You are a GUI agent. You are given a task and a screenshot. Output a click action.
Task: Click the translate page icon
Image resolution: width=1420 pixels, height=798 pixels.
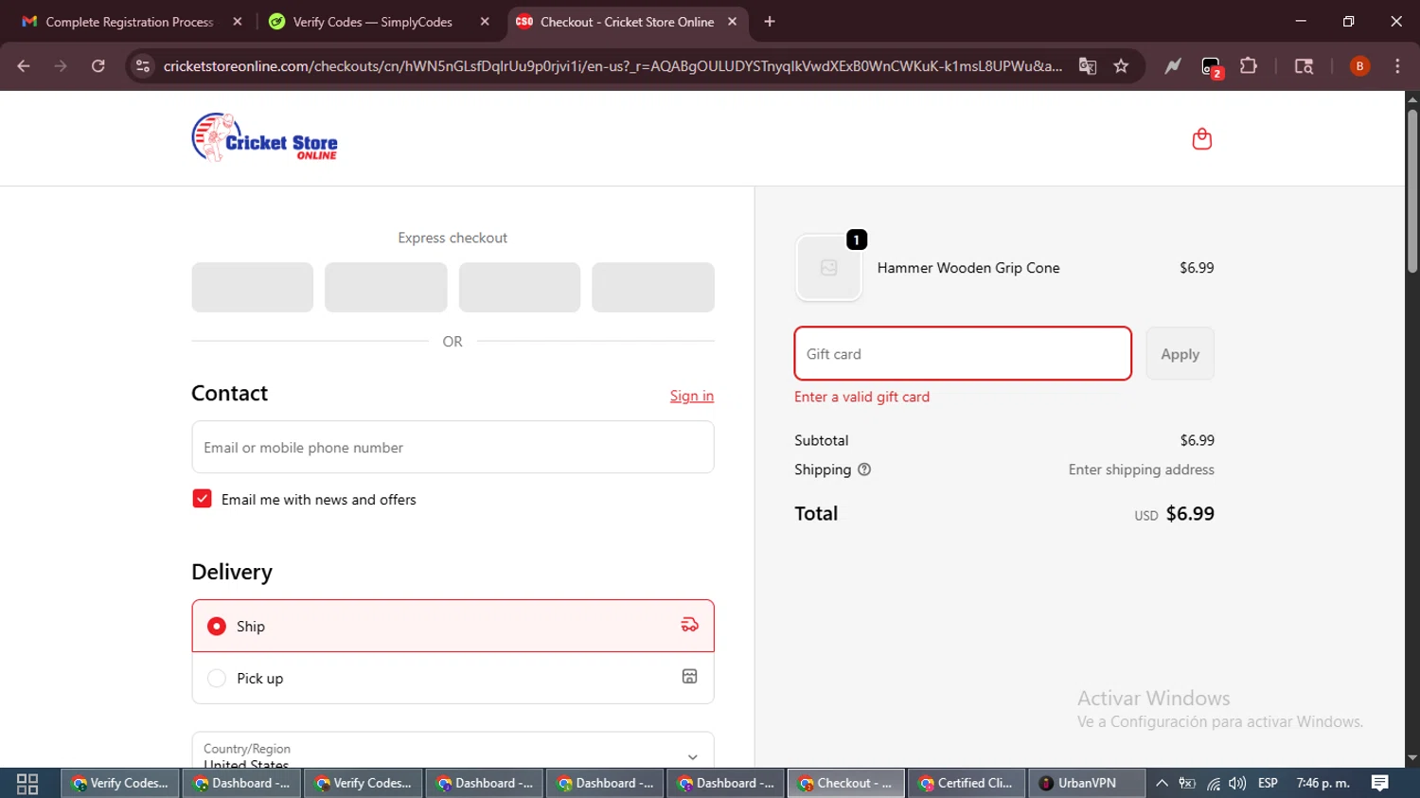[x=1087, y=66]
